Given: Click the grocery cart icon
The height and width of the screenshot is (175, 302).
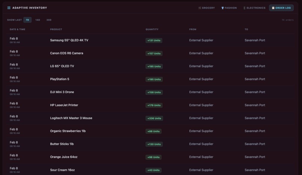Looking at the screenshot, I should [200, 8].
